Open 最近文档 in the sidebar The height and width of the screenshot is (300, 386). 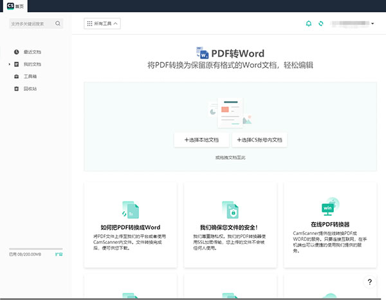pos(32,52)
